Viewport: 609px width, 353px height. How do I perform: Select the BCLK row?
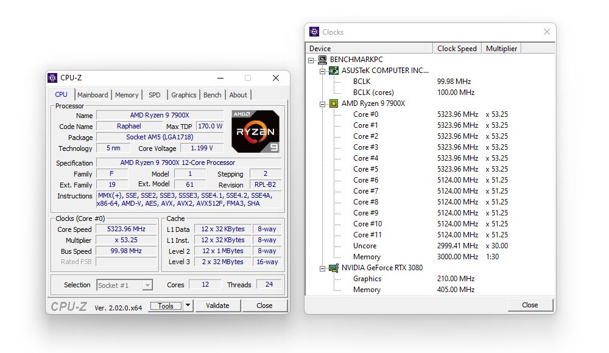point(431,82)
